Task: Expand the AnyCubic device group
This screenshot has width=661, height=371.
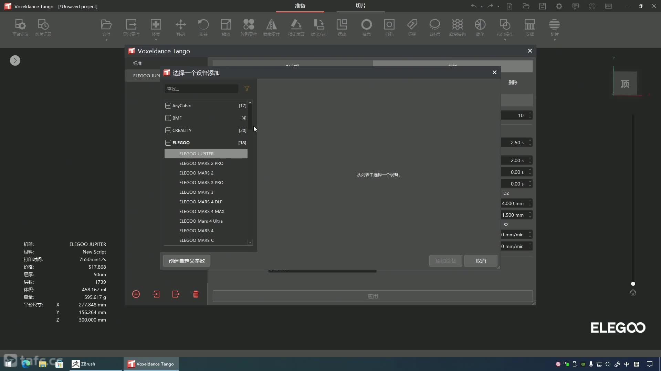Action: coord(168,105)
